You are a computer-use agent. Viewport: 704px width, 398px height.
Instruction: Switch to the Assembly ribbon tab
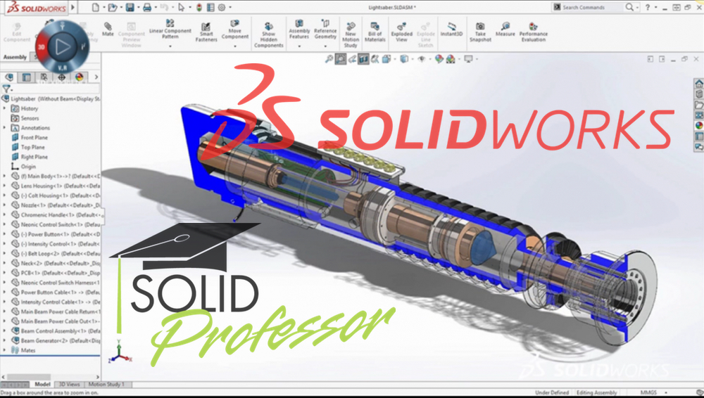pyautogui.click(x=15, y=57)
